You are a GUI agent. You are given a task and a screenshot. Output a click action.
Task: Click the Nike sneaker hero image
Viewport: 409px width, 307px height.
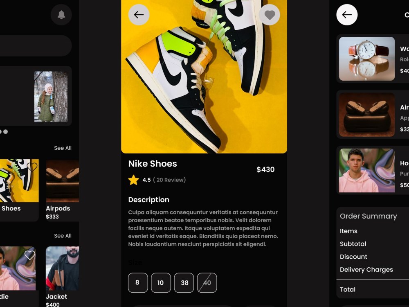pos(204,77)
